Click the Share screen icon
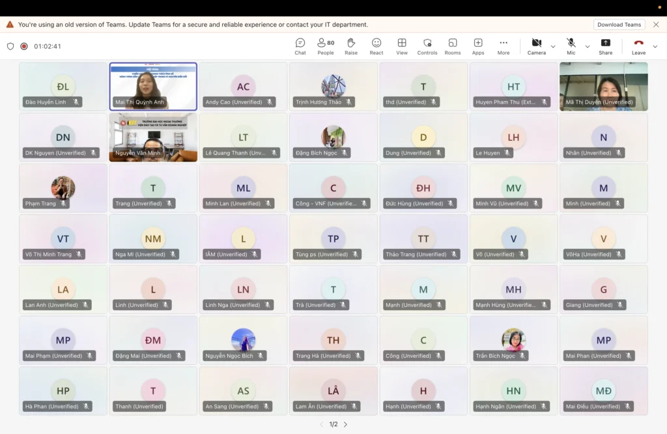Screen dimensions: 667x434 coord(605,46)
